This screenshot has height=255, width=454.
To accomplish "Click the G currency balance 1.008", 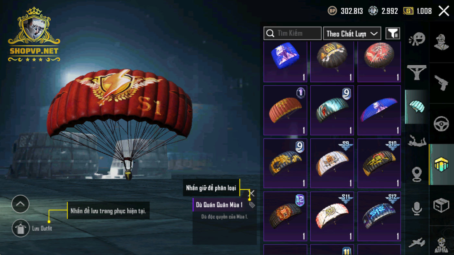I will 417,11.
